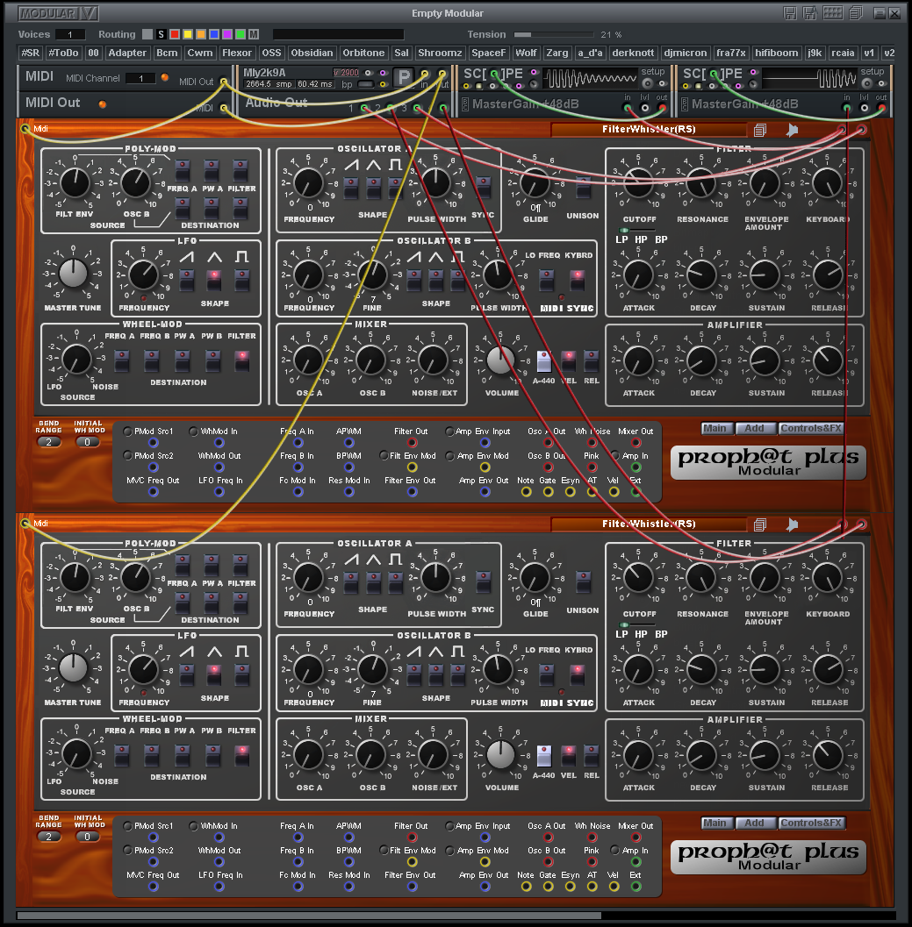Screen dimensions: 912x927
Task: Open the MIDI Channel selector
Action: 140,79
